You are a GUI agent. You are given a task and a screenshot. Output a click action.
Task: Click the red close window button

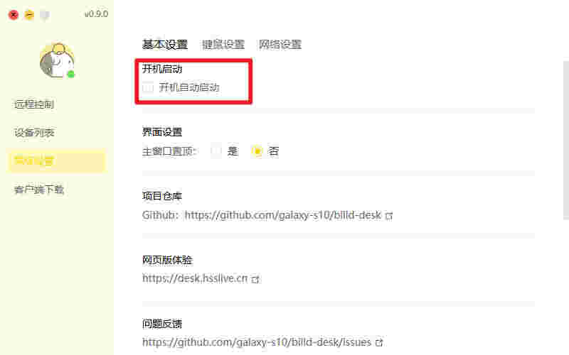point(14,15)
